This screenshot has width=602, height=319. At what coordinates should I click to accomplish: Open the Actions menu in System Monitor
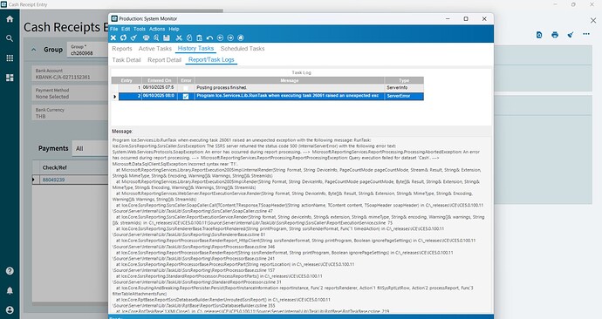157,29
